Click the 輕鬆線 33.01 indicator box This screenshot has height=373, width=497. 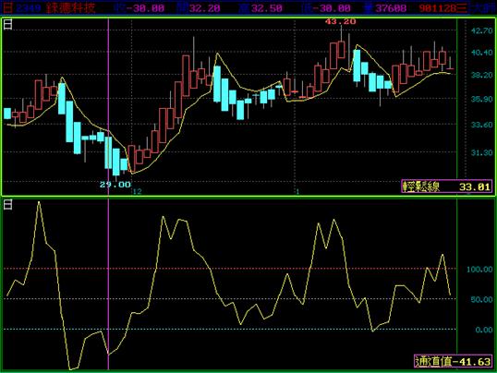point(447,186)
